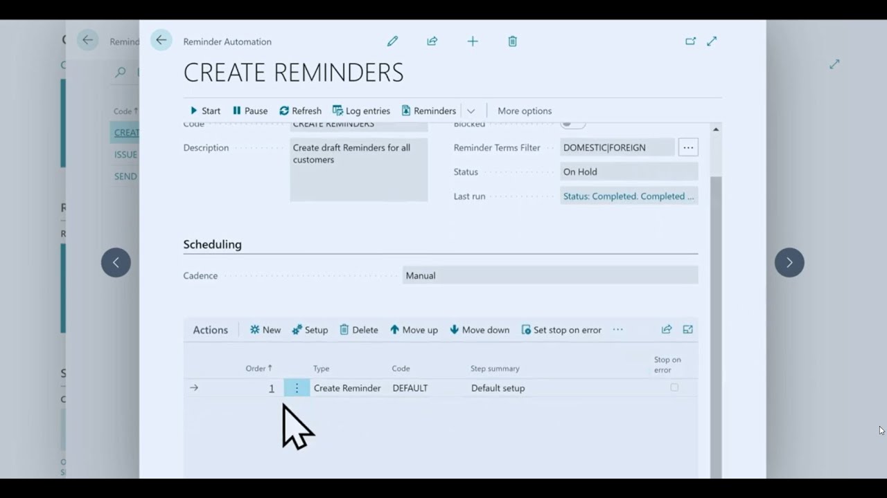Image resolution: width=887 pixels, height=498 pixels.
Task: Expand the Create Reminders page to full width
Action: 712,41
